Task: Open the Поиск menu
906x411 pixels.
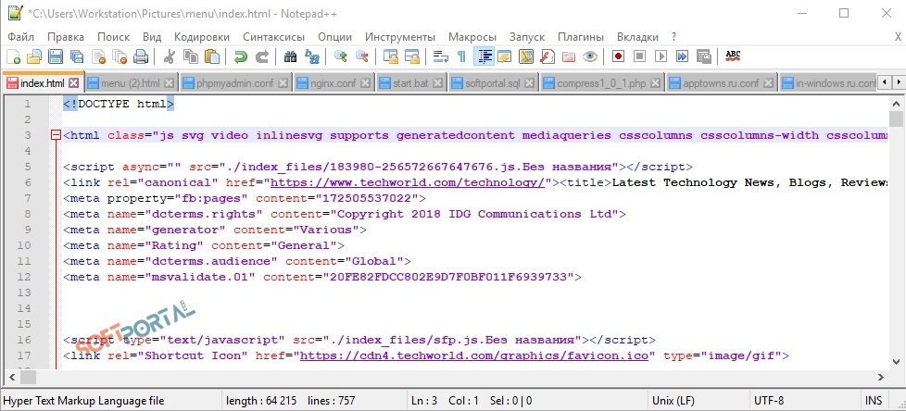Action: tap(113, 37)
